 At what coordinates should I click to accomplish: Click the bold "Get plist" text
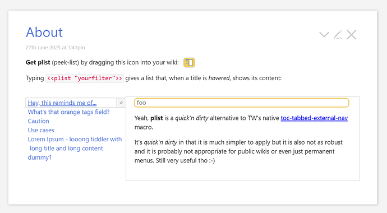pyautogui.click(x=38, y=62)
